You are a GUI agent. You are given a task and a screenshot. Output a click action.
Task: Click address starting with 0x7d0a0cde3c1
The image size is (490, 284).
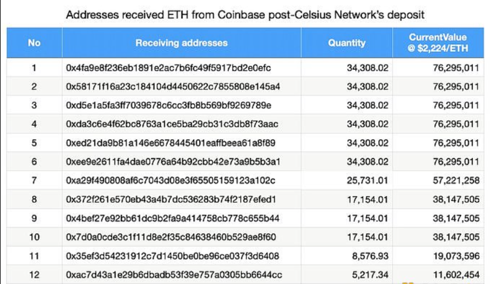click(171, 237)
